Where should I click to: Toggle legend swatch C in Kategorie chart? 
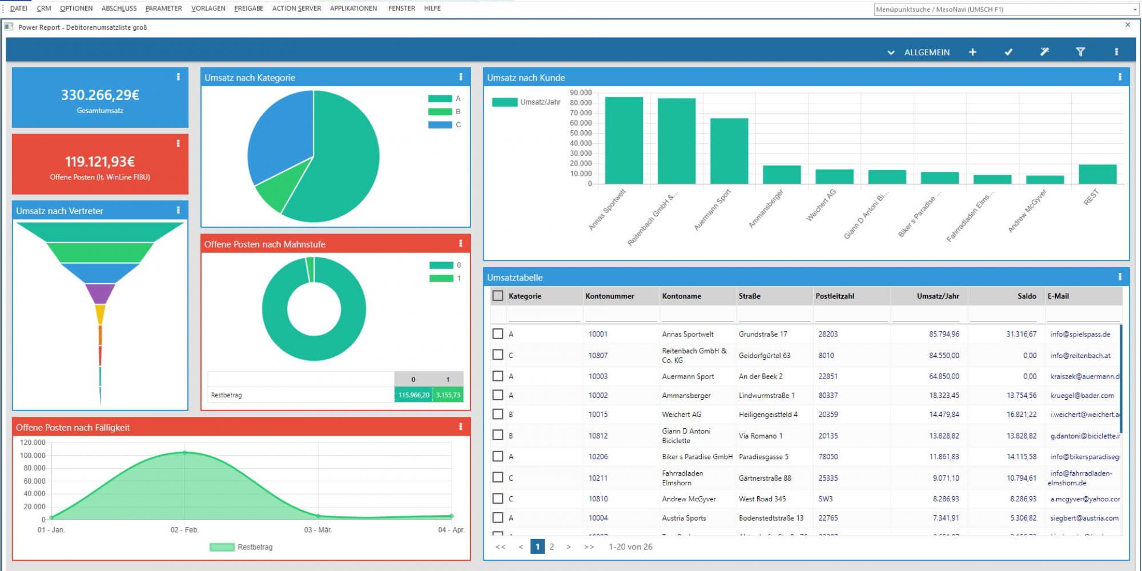tap(440, 124)
